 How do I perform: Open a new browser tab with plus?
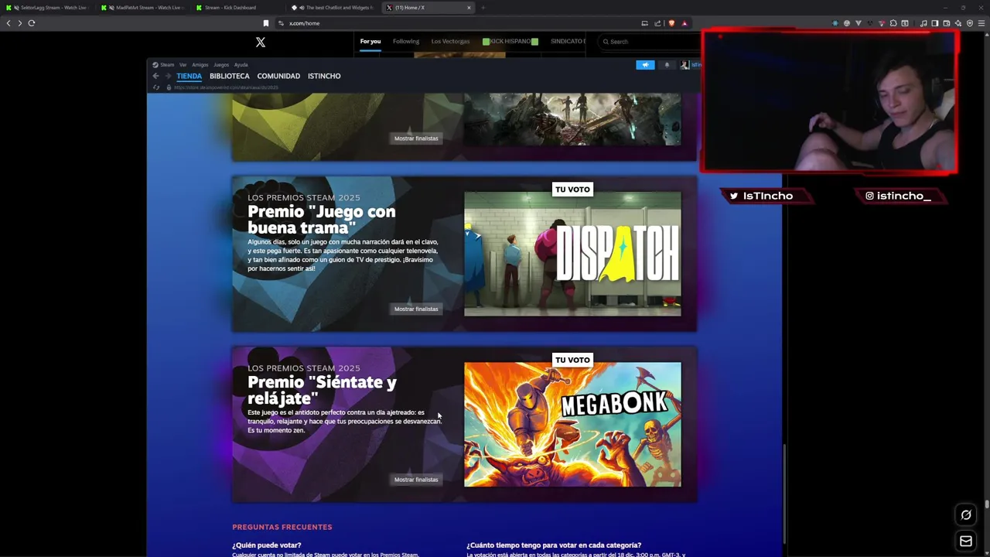(x=483, y=8)
